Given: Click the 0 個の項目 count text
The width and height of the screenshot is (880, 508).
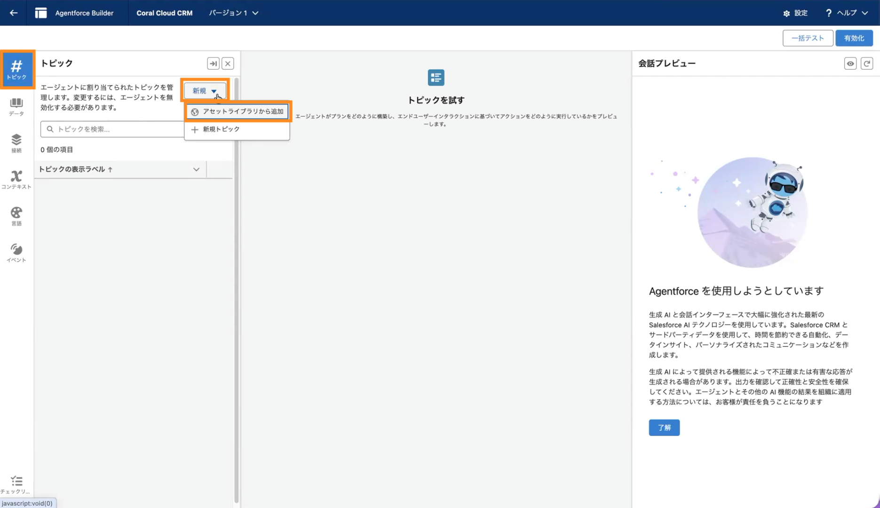Looking at the screenshot, I should (x=57, y=150).
